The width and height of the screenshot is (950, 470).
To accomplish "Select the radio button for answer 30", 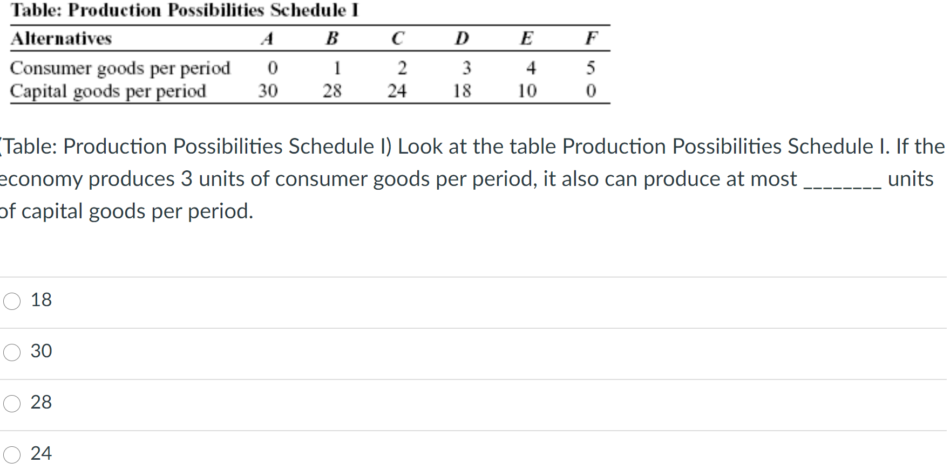I will 11,352.
